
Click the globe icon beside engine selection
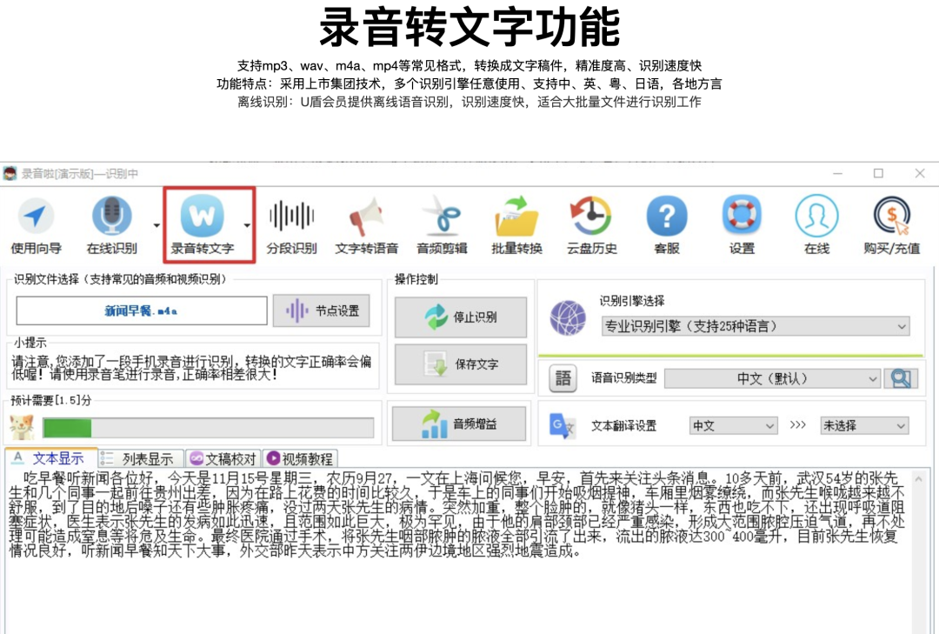tap(568, 318)
